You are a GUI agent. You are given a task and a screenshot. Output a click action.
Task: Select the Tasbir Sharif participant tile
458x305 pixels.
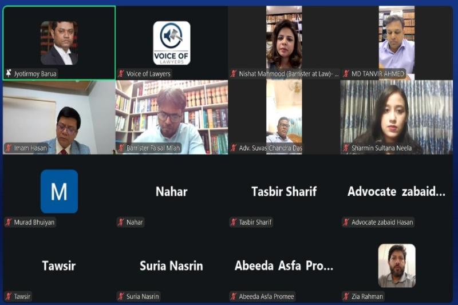pos(284,191)
